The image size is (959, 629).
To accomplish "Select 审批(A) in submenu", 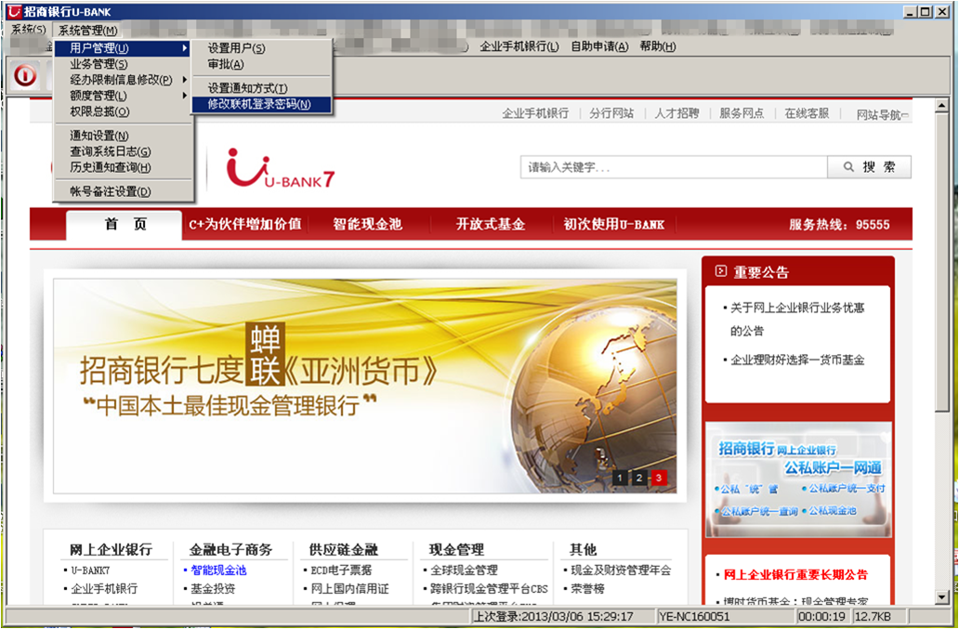I will click(261, 64).
